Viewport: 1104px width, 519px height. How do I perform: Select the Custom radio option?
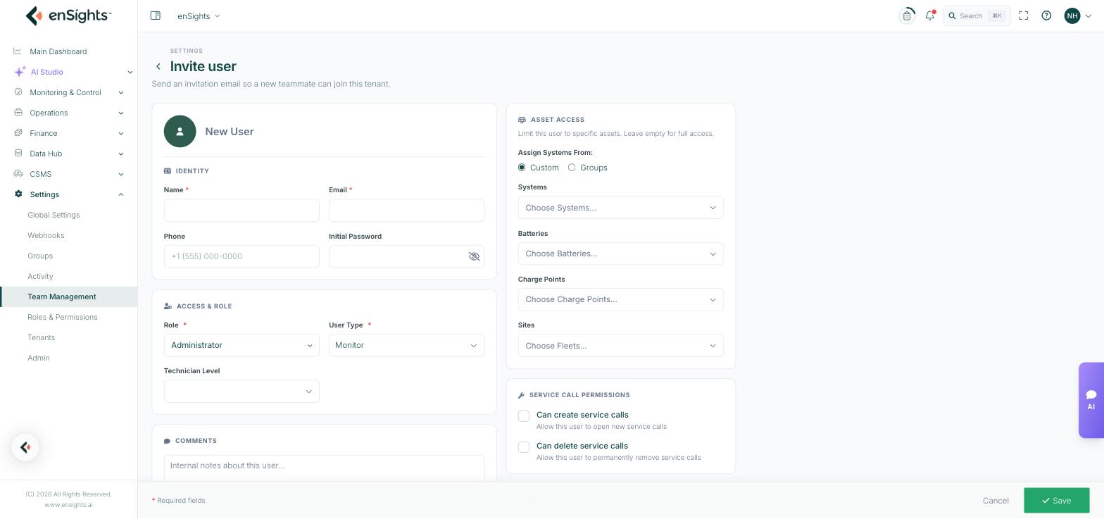tap(522, 168)
